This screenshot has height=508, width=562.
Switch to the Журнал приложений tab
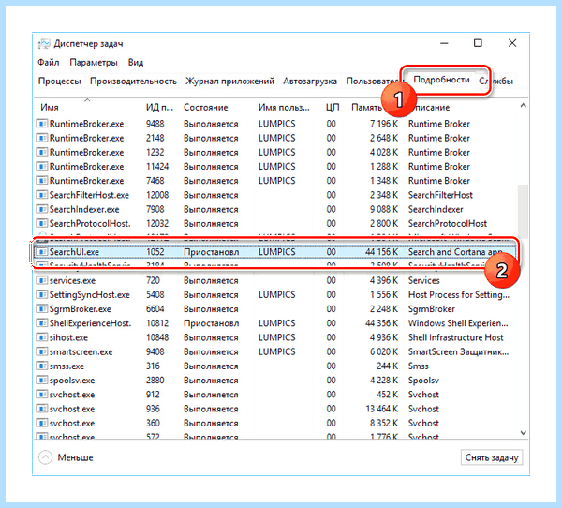pyautogui.click(x=229, y=82)
